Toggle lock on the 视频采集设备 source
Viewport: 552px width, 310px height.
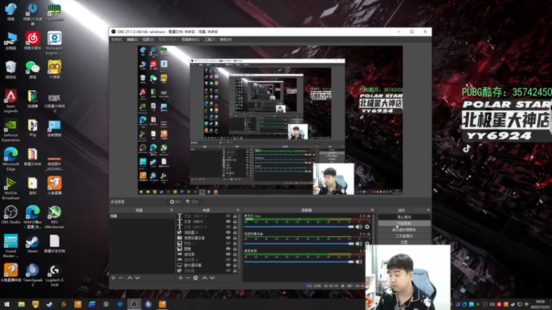[235, 238]
